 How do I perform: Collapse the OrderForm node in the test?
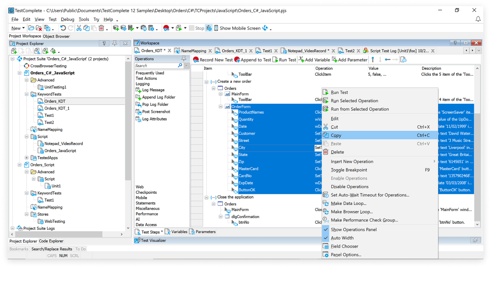click(x=221, y=107)
